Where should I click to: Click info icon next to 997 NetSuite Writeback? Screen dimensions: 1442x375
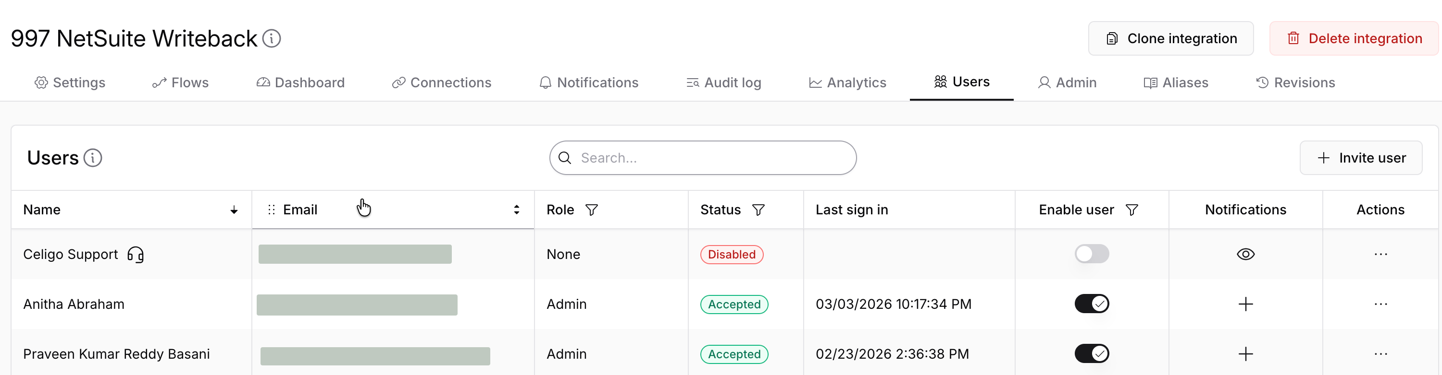pos(272,38)
